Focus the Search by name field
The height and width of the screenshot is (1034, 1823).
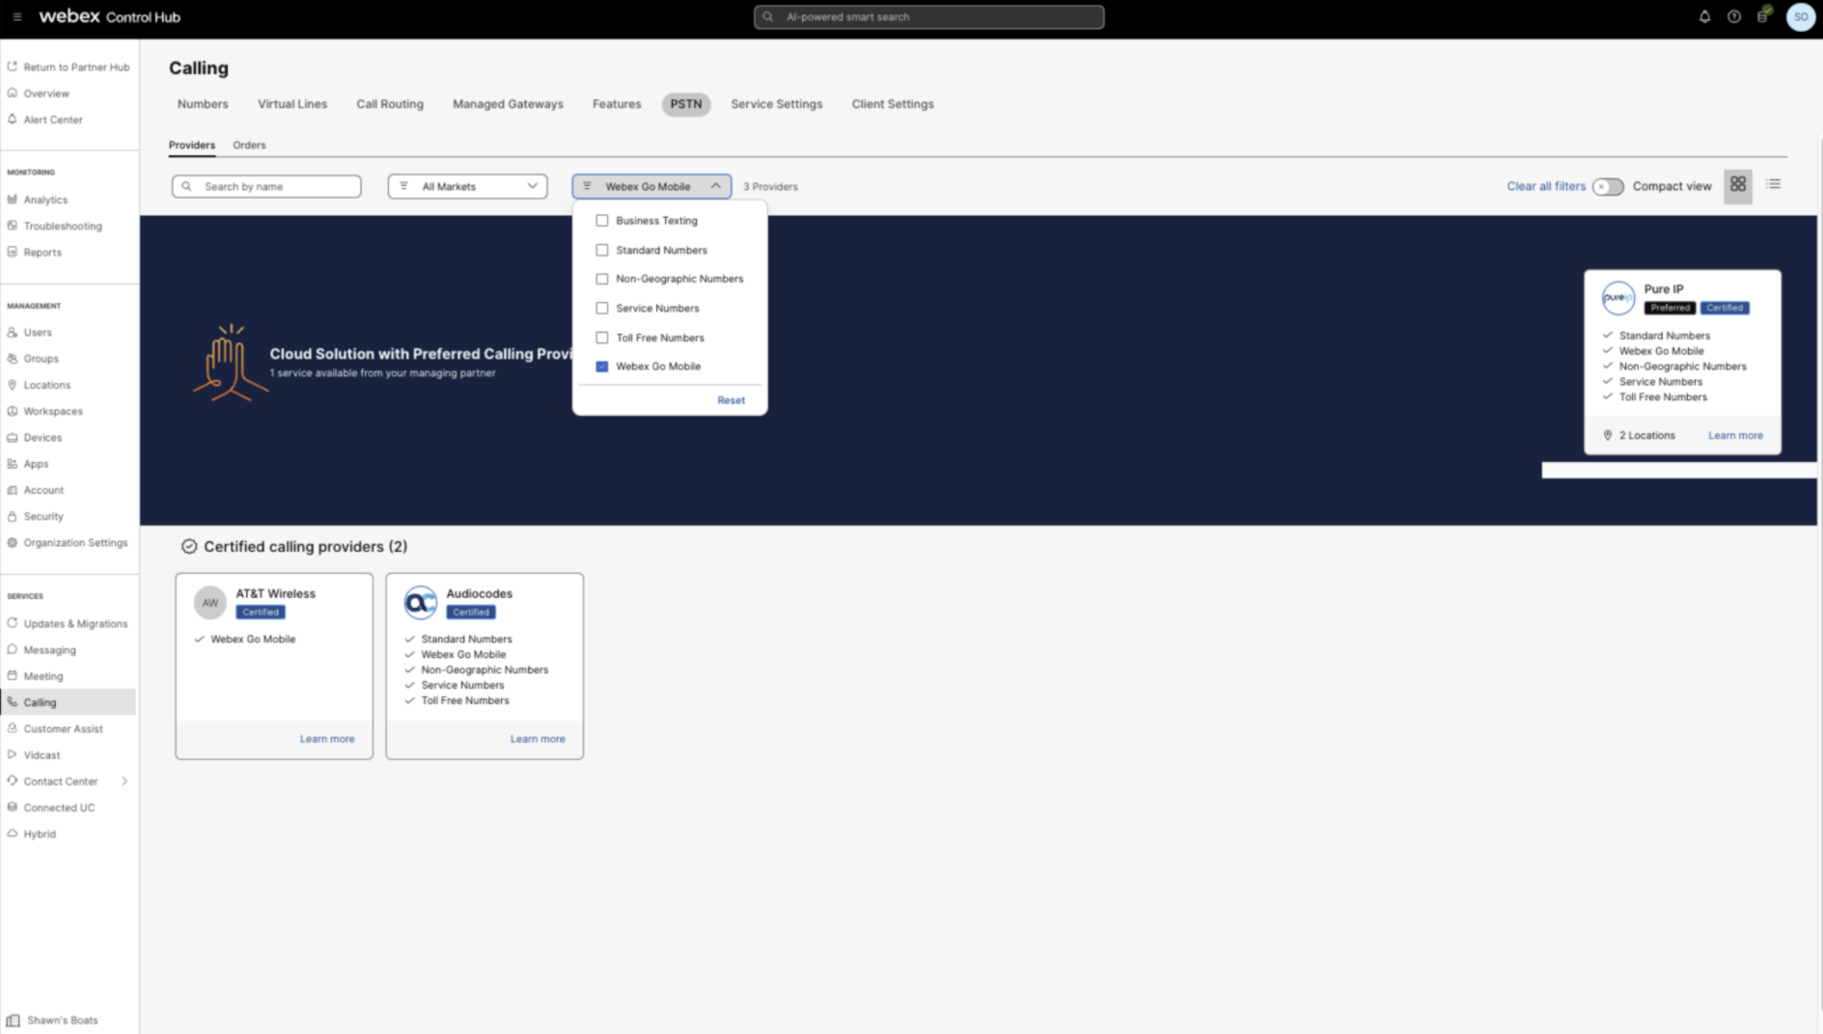(x=267, y=187)
